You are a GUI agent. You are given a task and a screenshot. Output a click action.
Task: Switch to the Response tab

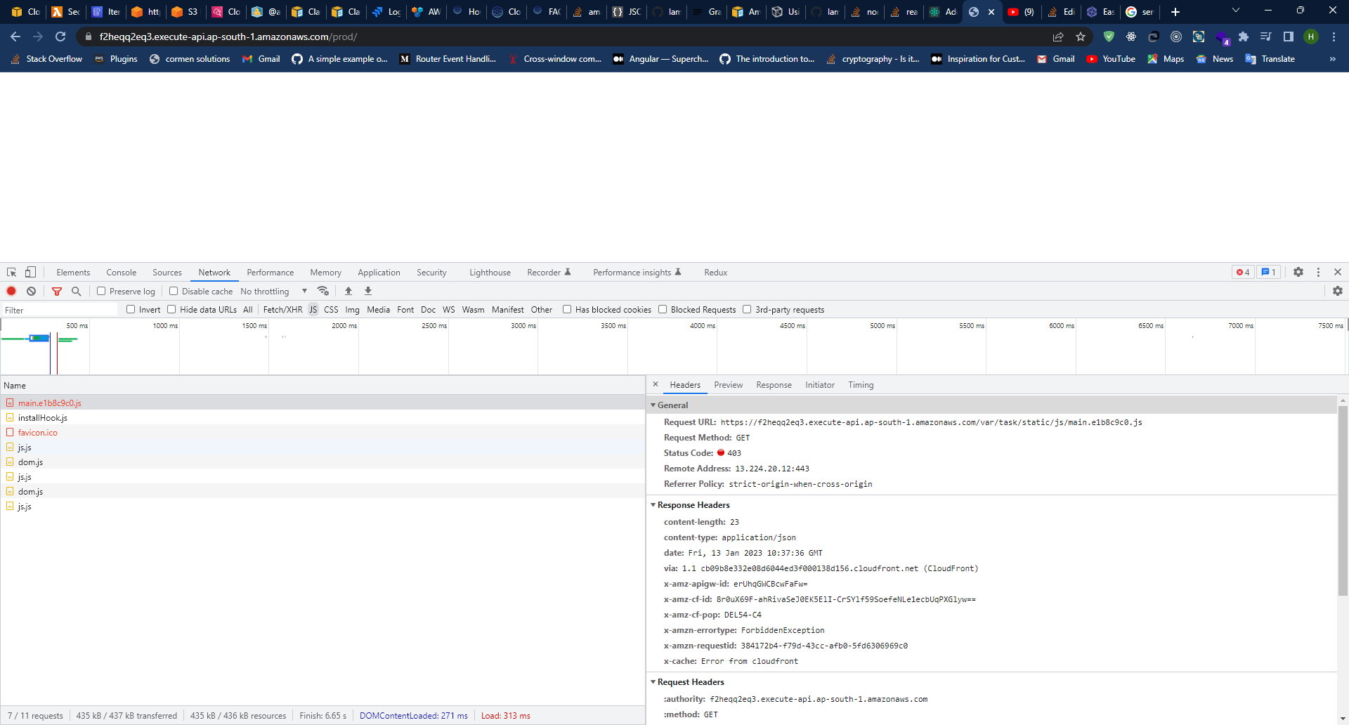tap(774, 384)
